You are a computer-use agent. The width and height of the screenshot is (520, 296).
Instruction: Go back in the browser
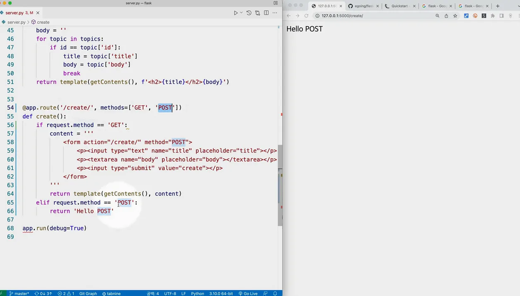(289, 16)
